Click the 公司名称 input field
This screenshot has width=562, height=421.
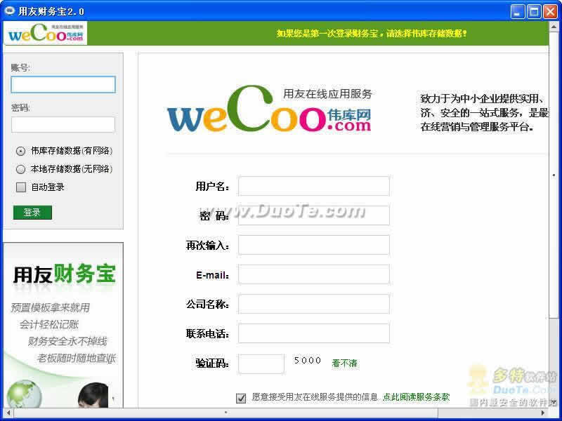tap(313, 304)
